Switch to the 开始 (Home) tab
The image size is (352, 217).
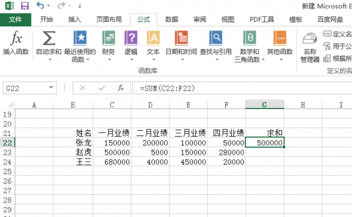[46, 19]
